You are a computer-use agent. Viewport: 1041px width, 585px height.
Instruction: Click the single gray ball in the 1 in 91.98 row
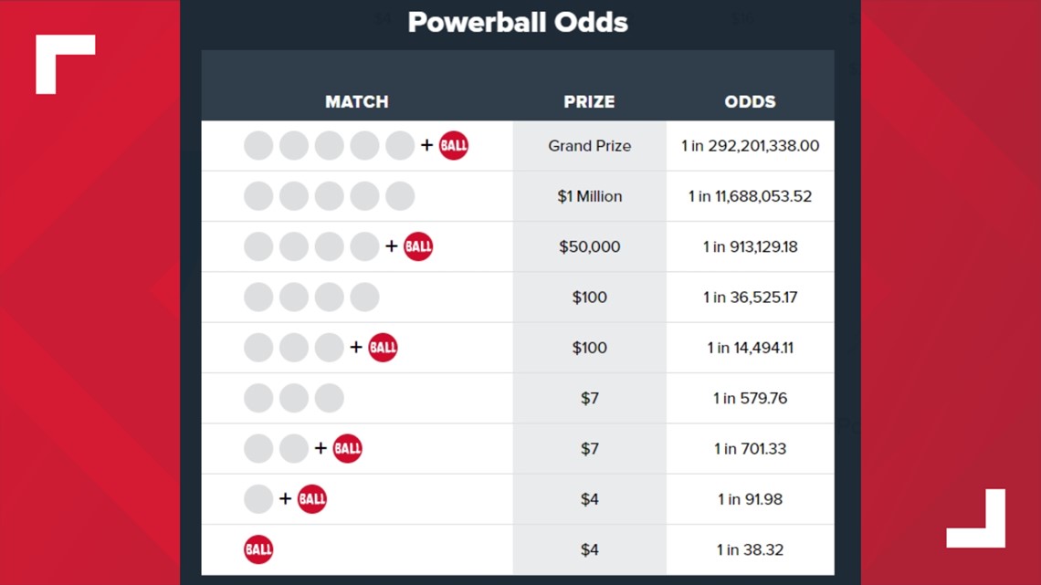point(258,499)
